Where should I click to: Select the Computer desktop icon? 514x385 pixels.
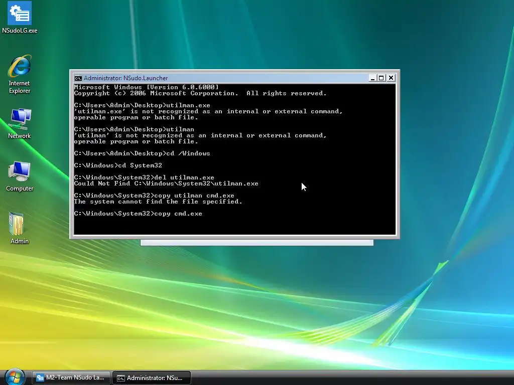(20, 176)
